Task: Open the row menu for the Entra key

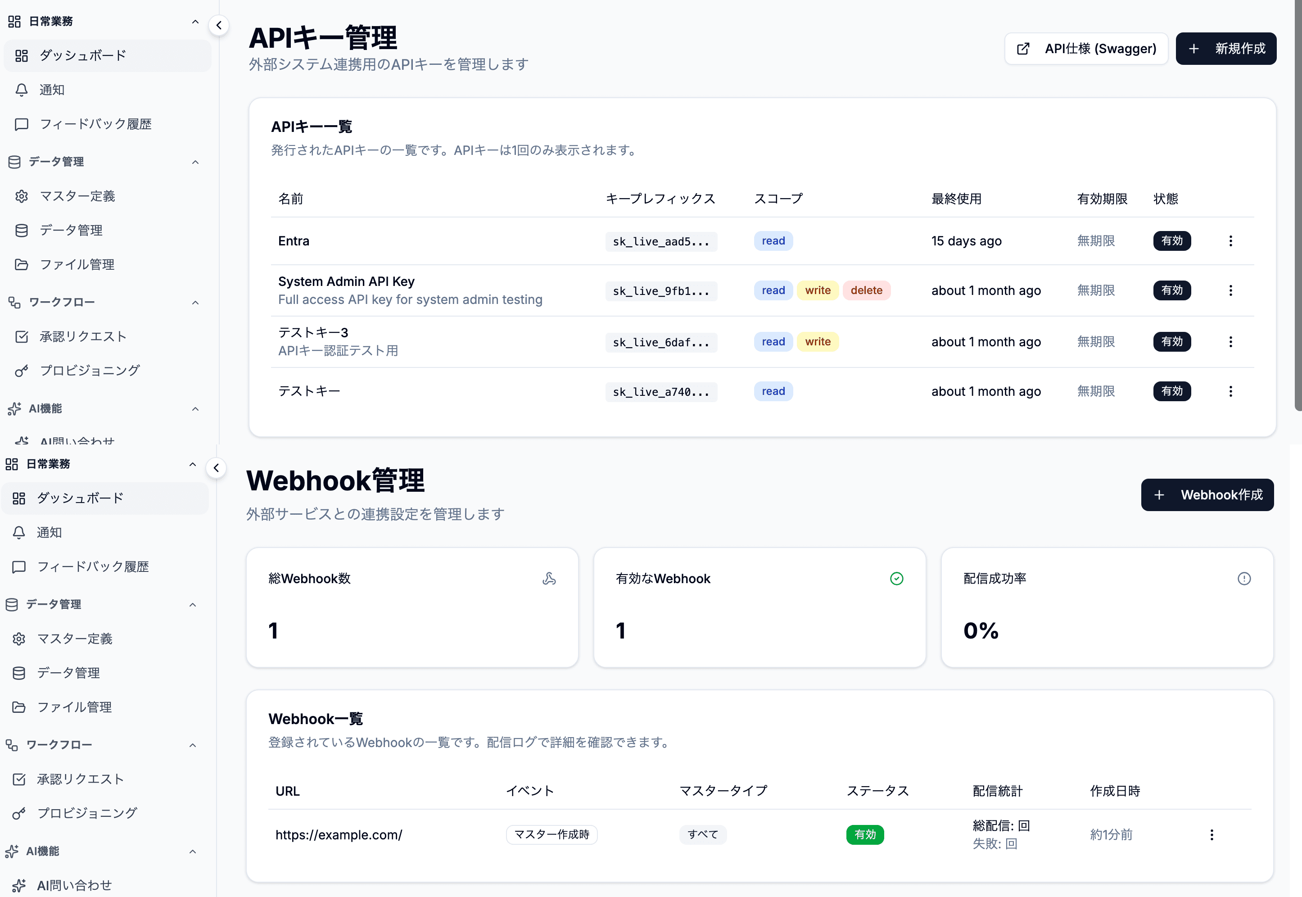Action: click(1230, 241)
